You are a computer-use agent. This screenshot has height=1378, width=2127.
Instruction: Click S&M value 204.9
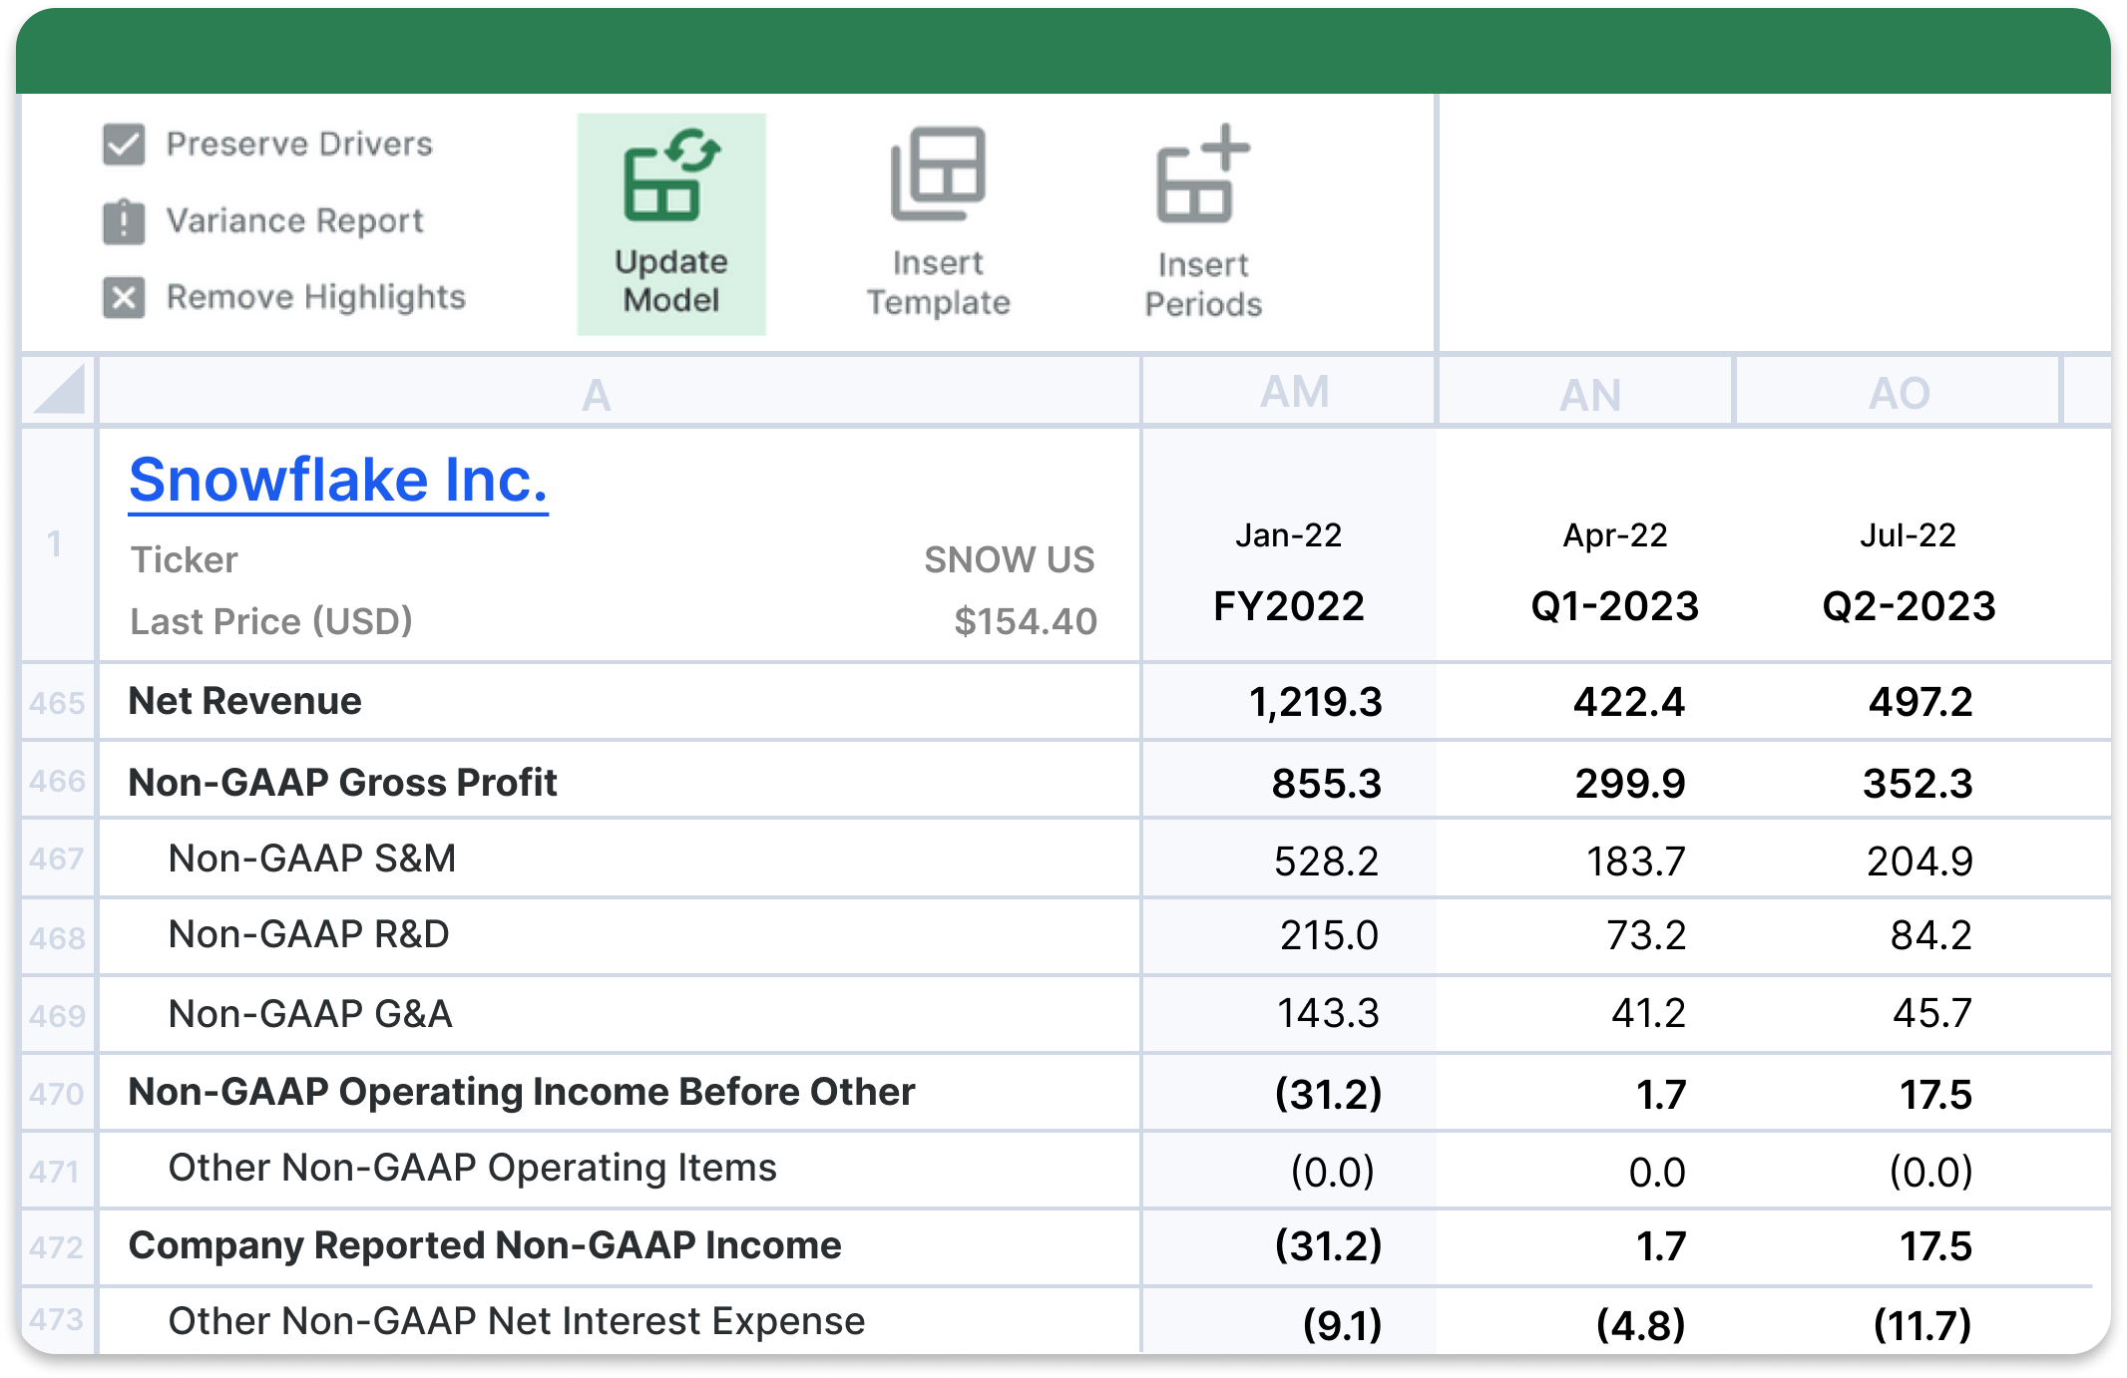tap(1919, 861)
